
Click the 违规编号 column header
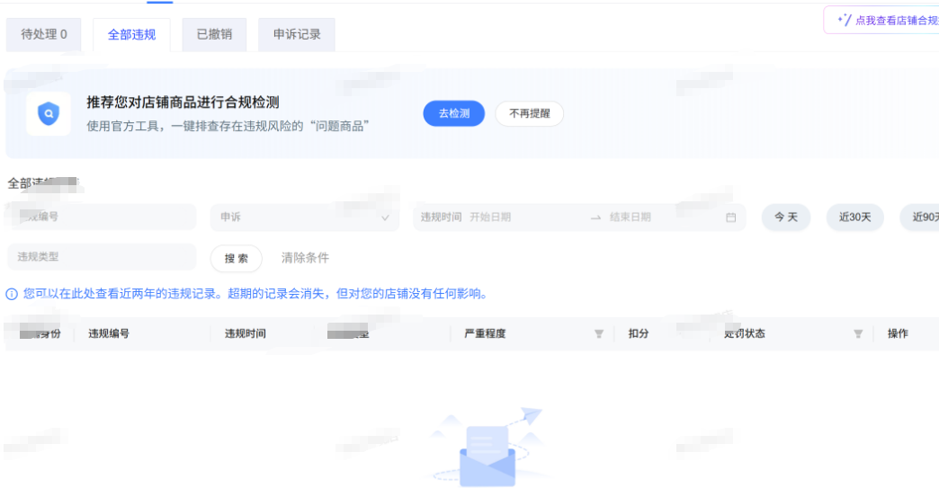click(109, 333)
